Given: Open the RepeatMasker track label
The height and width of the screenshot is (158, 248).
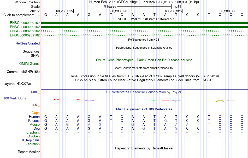Looking at the screenshot, I should point(29,152).
